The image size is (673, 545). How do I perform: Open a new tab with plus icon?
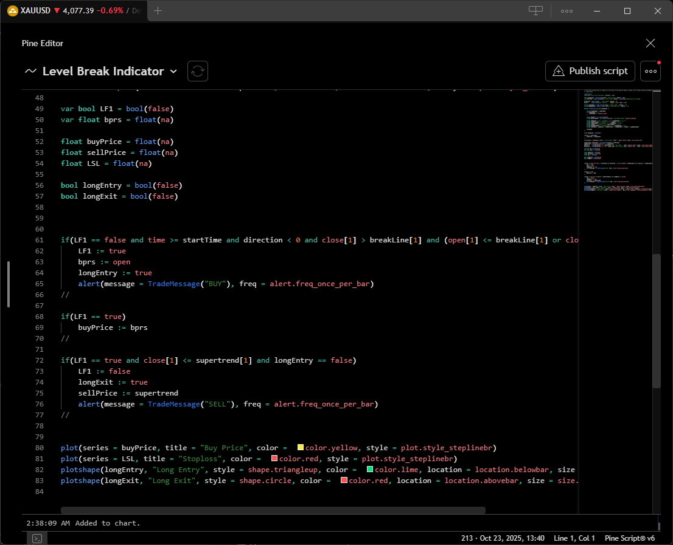point(158,11)
